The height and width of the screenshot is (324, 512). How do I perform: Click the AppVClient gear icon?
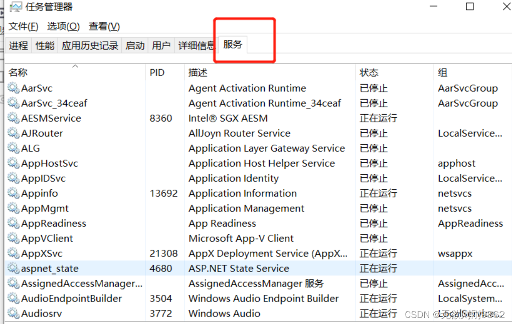point(14,238)
